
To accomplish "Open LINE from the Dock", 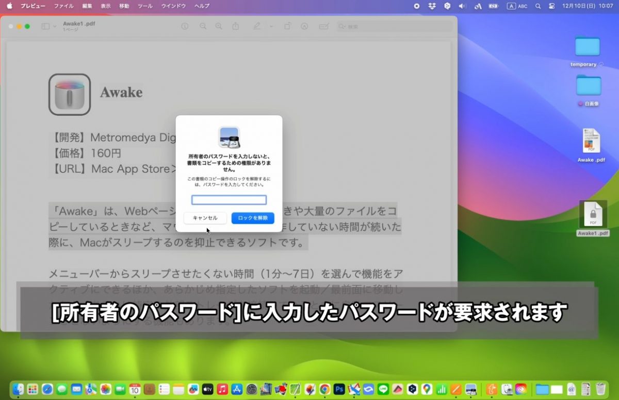I will [x=383, y=389].
